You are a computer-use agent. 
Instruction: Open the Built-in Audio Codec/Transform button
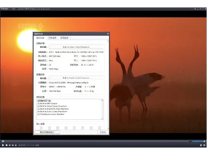point(76,78)
